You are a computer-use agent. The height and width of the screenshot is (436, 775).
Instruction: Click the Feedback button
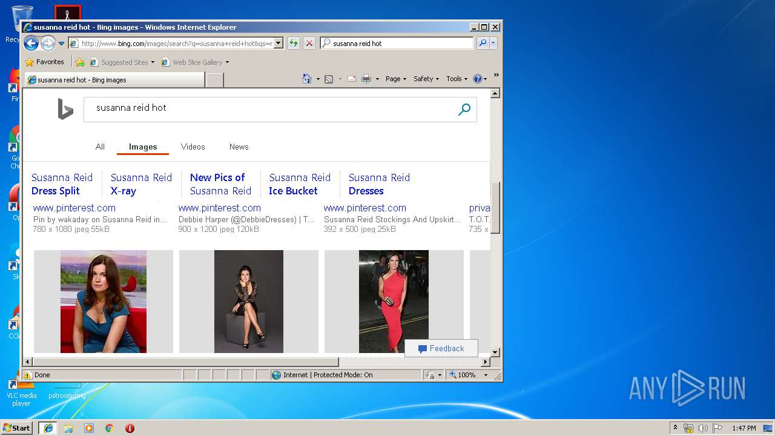(441, 348)
